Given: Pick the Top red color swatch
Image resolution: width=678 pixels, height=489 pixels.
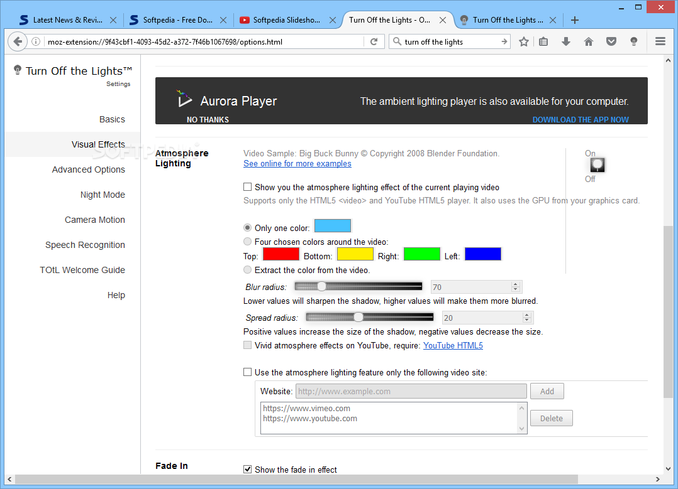Looking at the screenshot, I should click(x=281, y=254).
